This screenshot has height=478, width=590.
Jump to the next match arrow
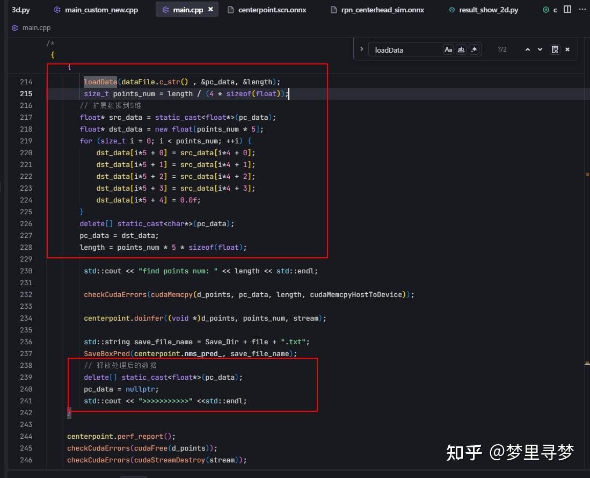pos(540,49)
